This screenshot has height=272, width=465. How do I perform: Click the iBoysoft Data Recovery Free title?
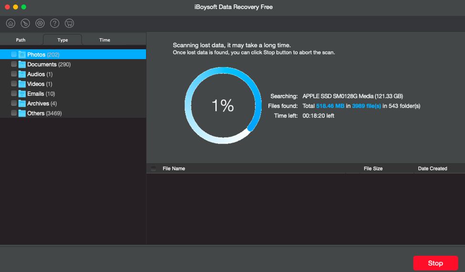click(x=233, y=7)
